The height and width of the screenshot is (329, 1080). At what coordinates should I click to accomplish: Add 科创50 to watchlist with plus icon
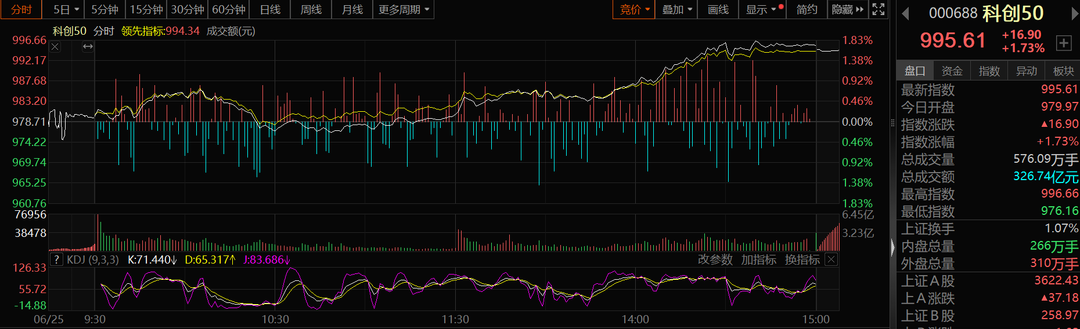click(1064, 42)
